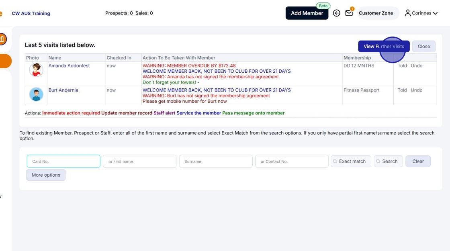Click the 'Pass message onto member' legend label
Screen dimensions: 450x251
coord(254,113)
